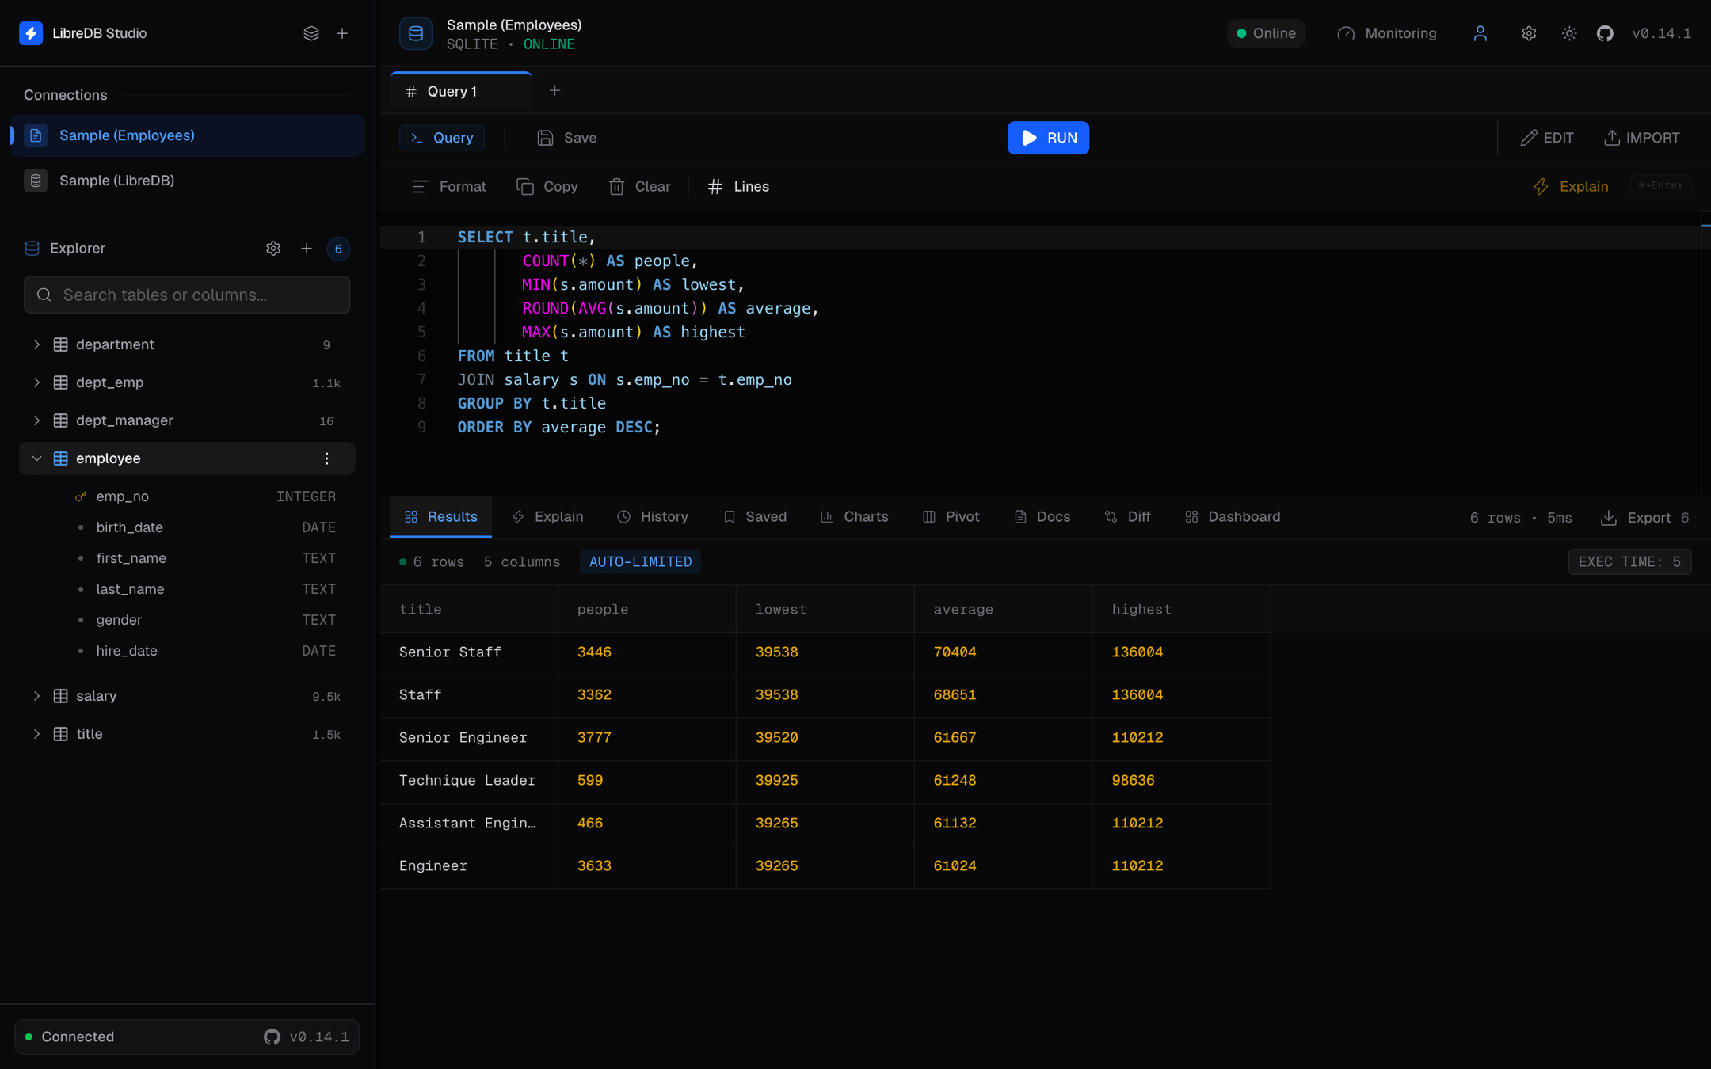Click the IMPORT button
The height and width of the screenshot is (1069, 1711).
(1641, 138)
